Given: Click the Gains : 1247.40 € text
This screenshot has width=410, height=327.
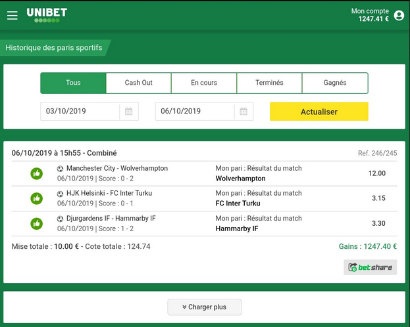Looking at the screenshot, I should point(368,246).
